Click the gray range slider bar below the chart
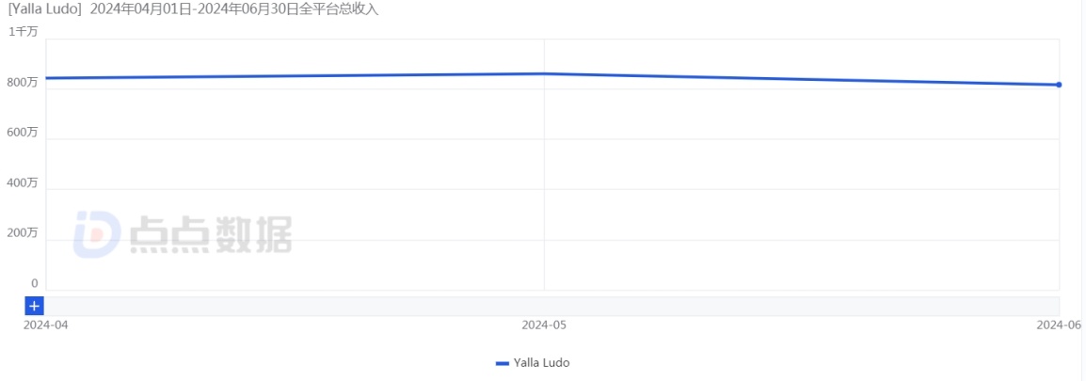 (x=551, y=306)
